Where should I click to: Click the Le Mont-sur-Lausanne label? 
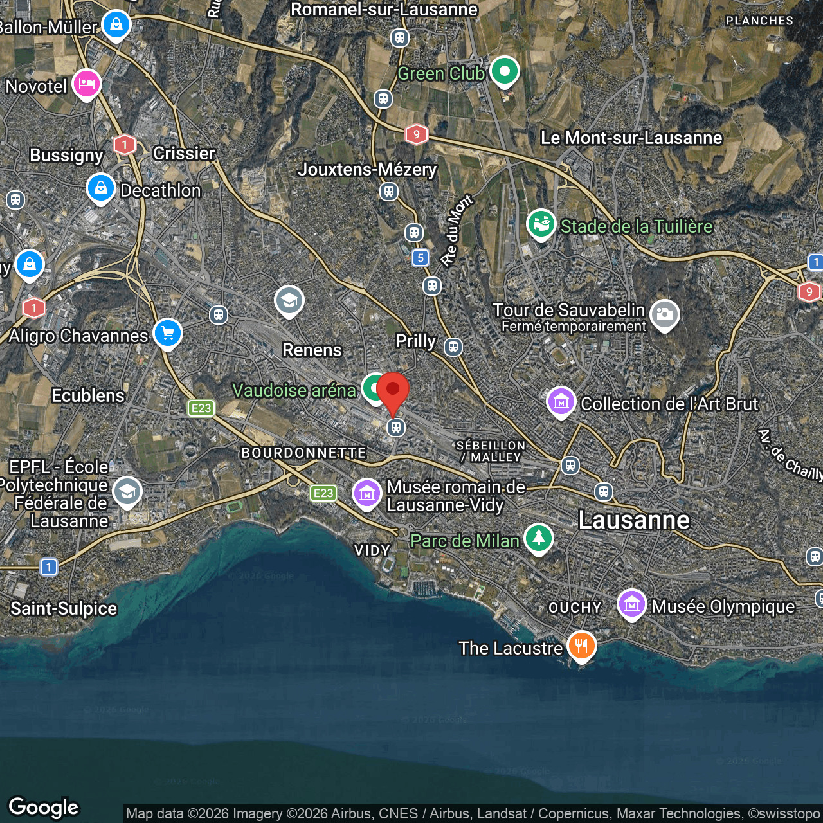pos(631,138)
